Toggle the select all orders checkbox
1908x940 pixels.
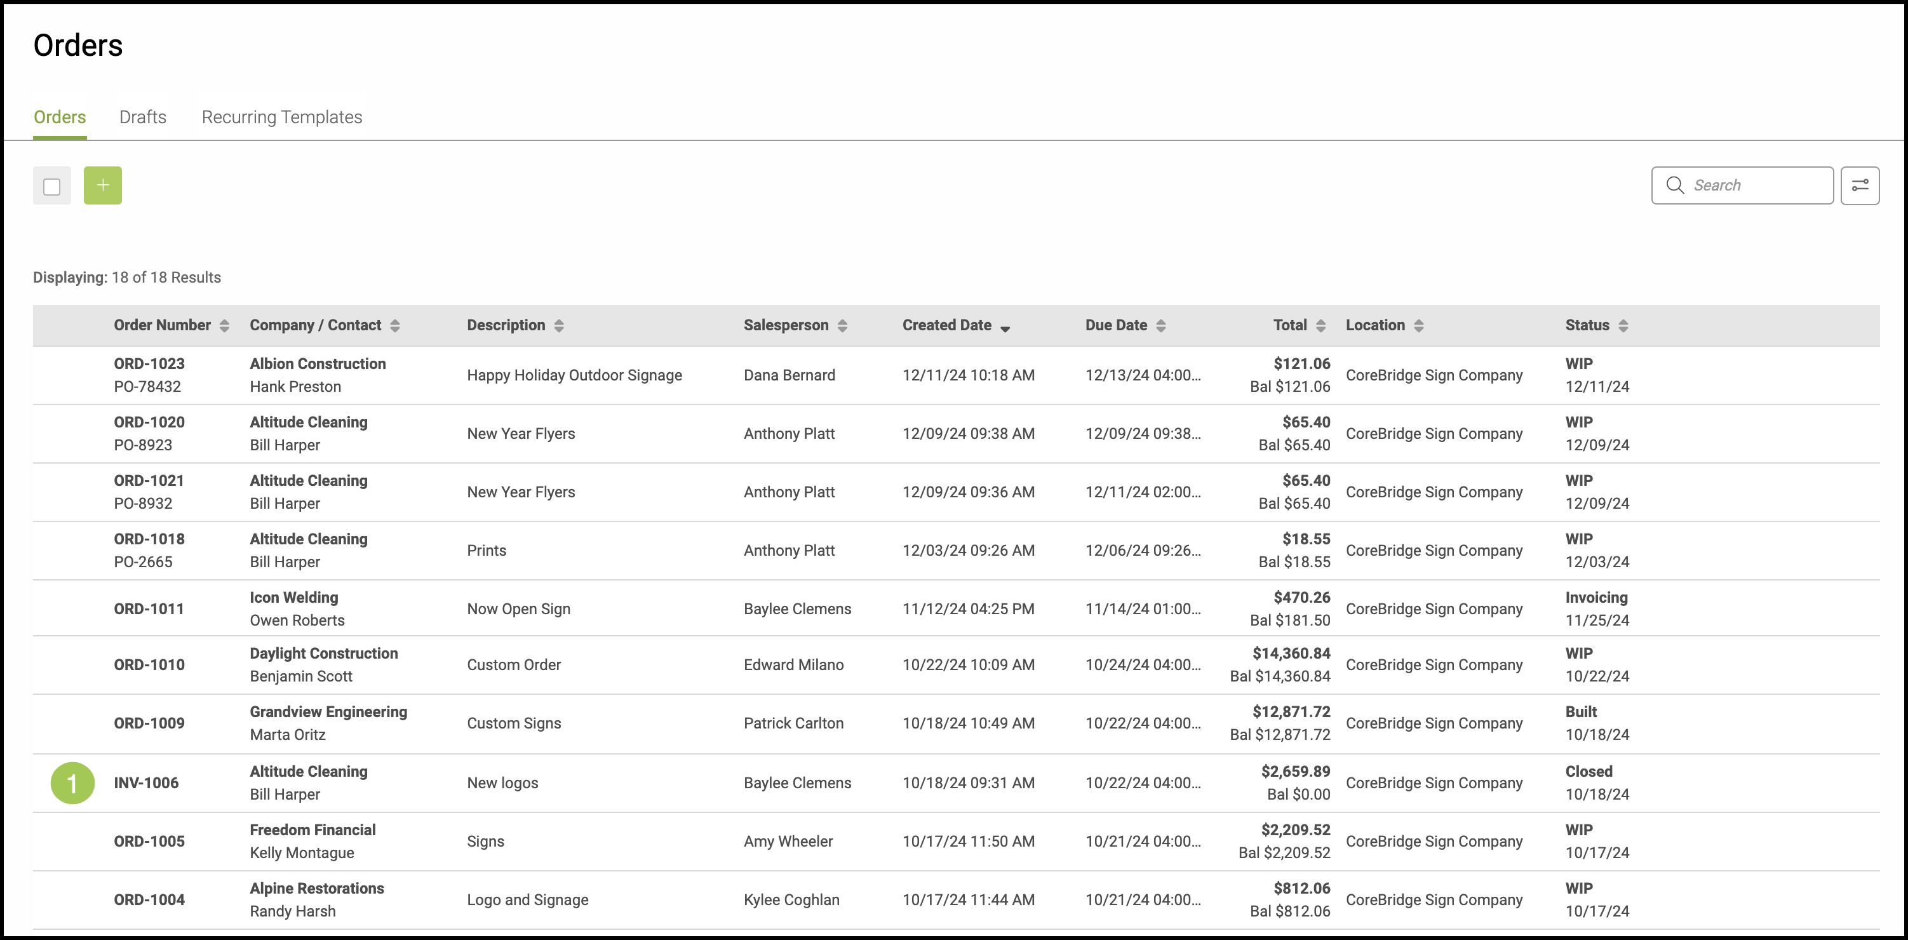point(52,186)
